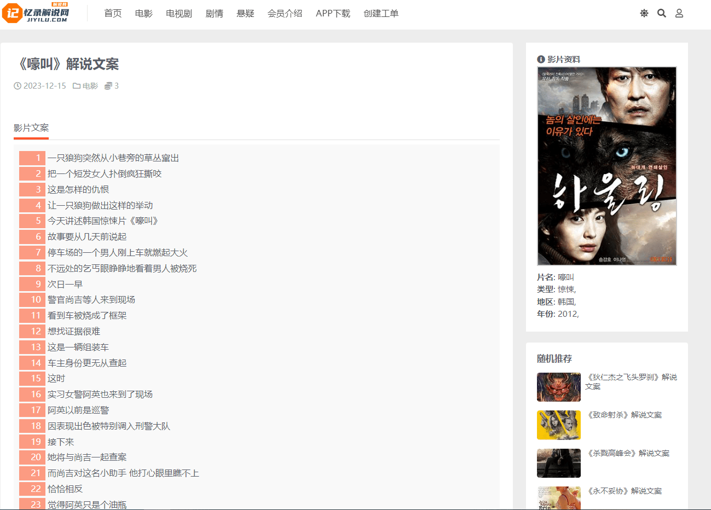Click line 8 不远处的乞丐眼睁睁地看着男人被烧死

point(122,269)
